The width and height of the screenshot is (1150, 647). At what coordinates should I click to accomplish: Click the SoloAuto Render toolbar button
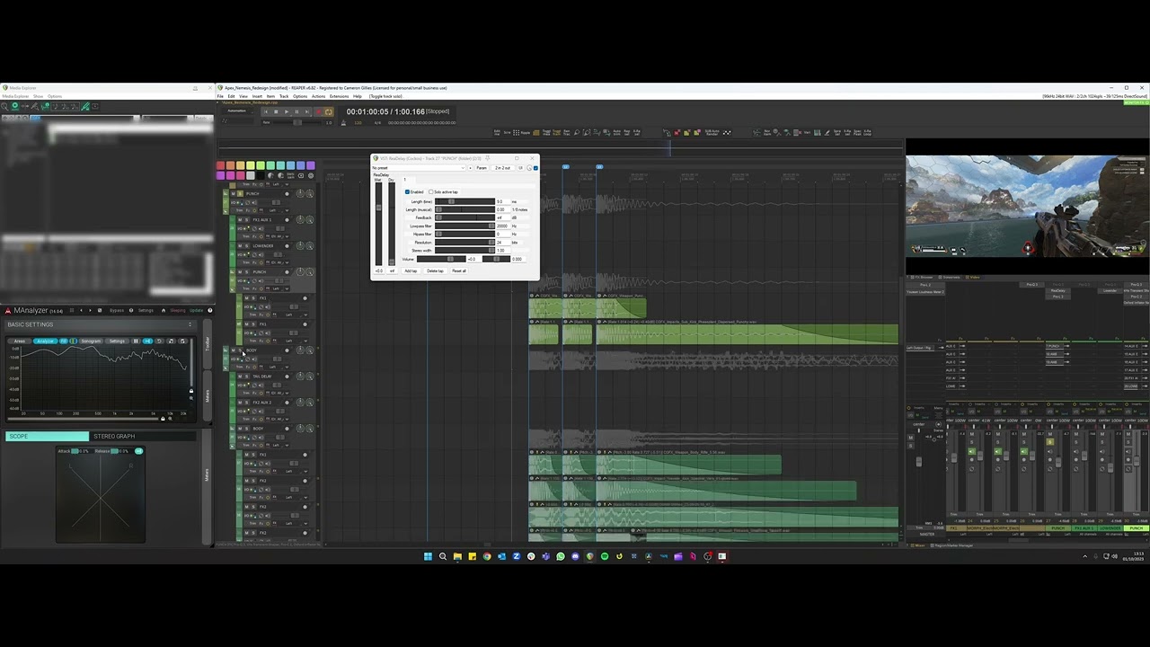pos(712,133)
